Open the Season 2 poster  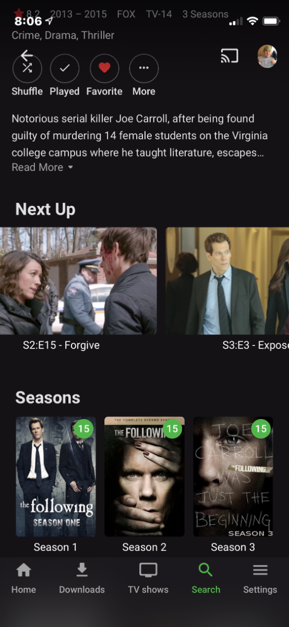[144, 477]
